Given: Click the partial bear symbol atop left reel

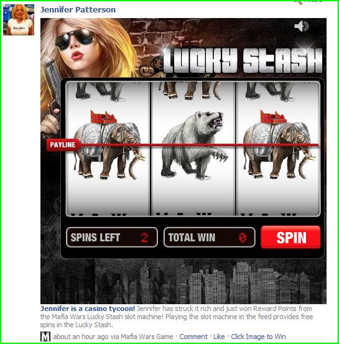Looking at the screenshot, I should (x=99, y=90).
